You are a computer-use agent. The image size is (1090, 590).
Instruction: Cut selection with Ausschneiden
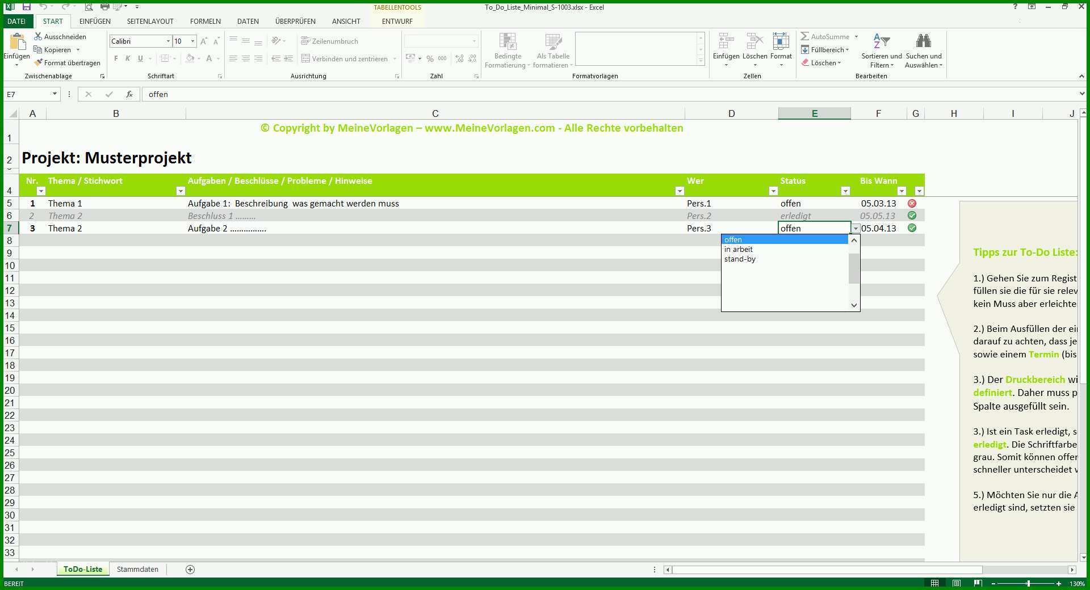tap(60, 36)
